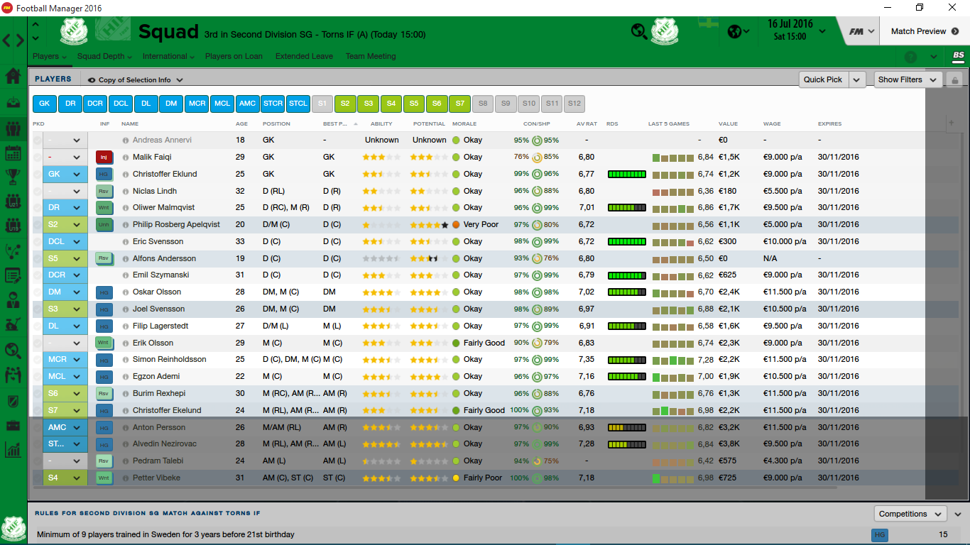Screen dimensions: 970x545
Task: Open info icon for Malik Faiqi
Action: [x=126, y=158]
